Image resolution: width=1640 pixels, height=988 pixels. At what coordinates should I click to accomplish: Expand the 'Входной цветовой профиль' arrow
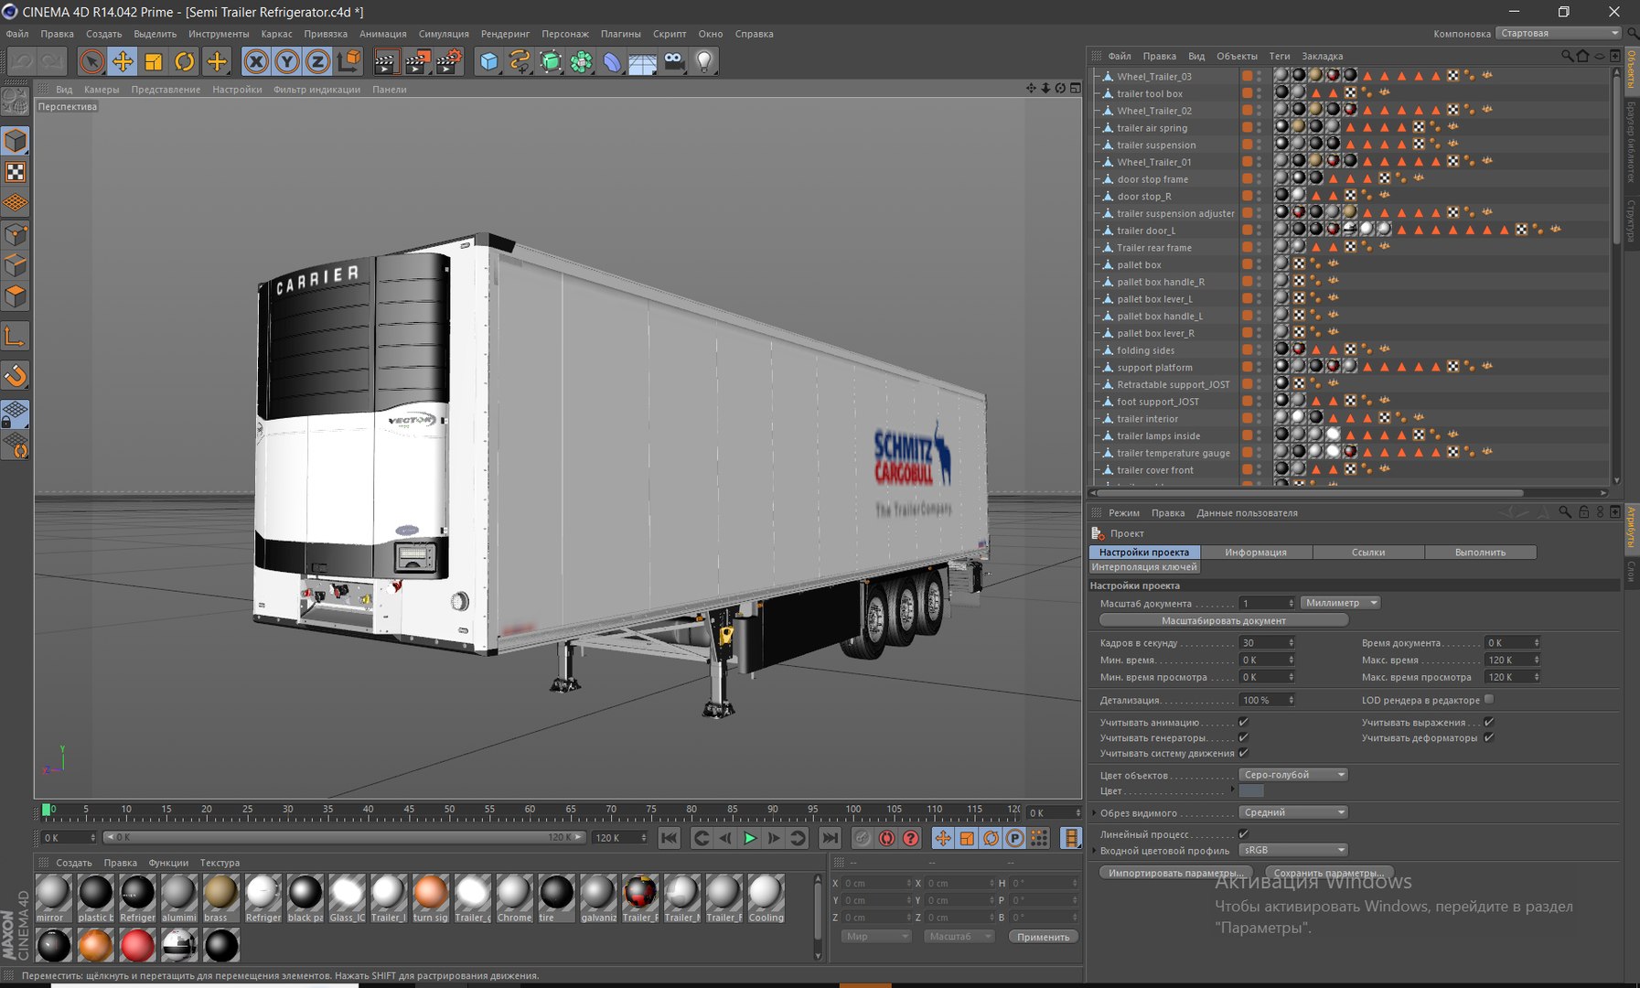(x=1094, y=850)
